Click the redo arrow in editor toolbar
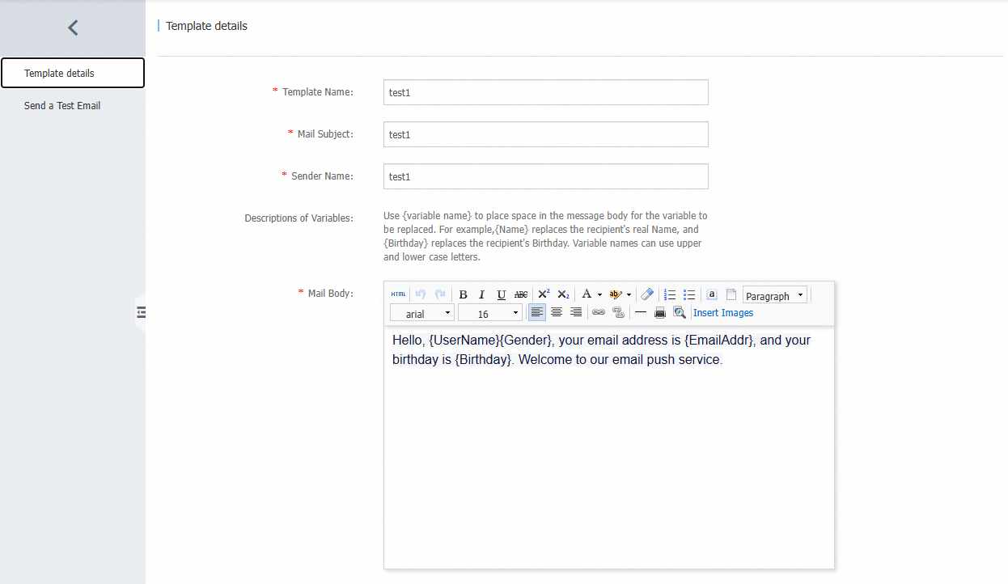The height and width of the screenshot is (584, 1008). 440,294
